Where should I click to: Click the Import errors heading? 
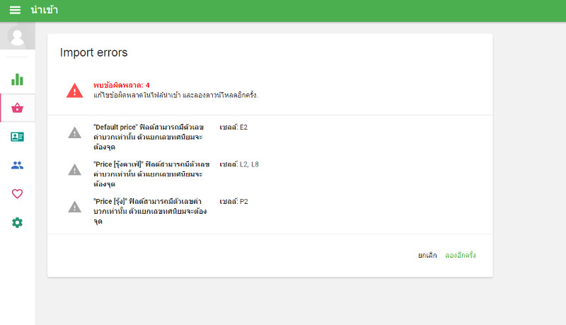tap(94, 52)
